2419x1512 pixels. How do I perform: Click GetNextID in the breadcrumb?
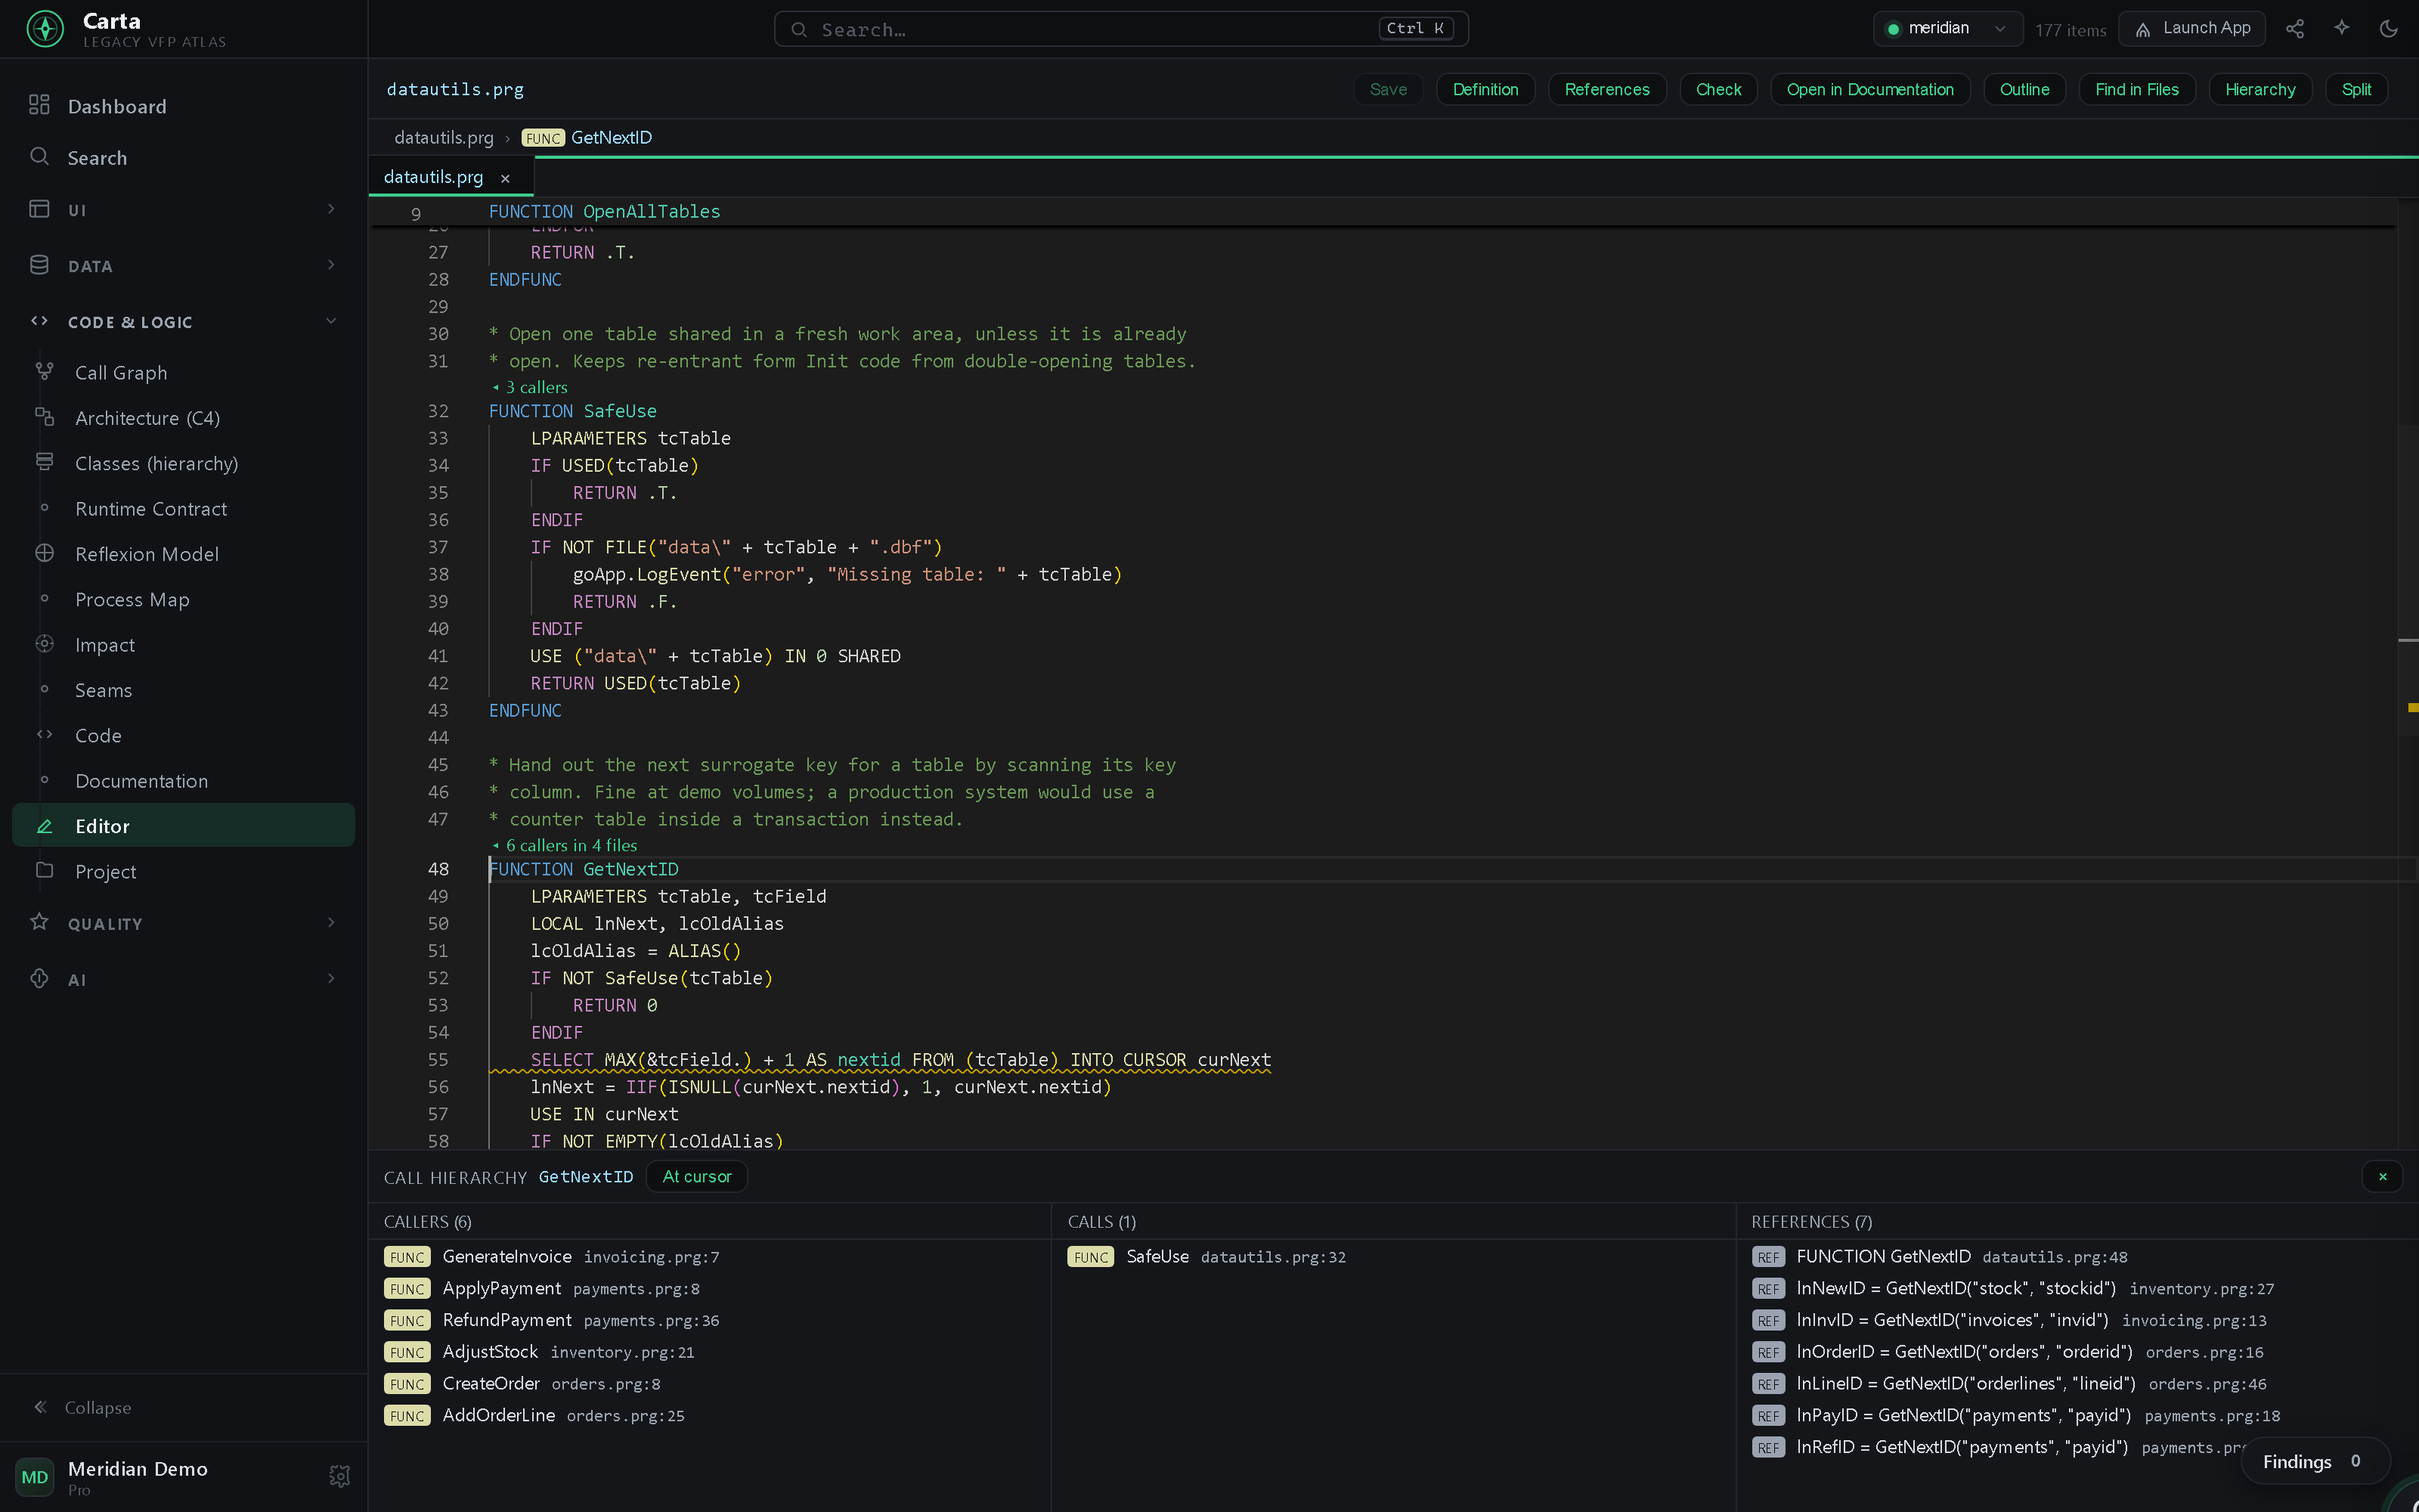tap(611, 137)
